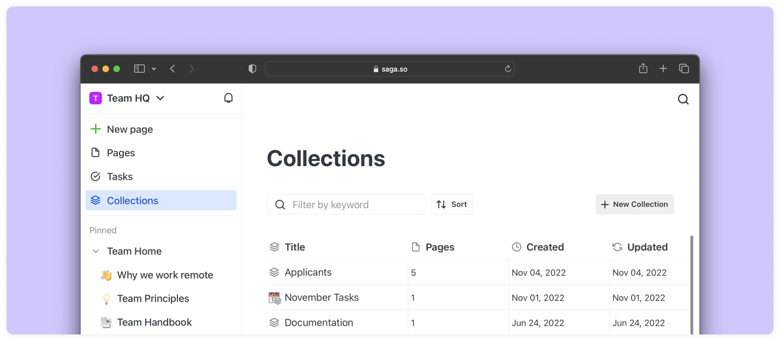Screen dimensions: 780x341
Task: Open the pinned Team Principles page
Action: click(x=153, y=298)
